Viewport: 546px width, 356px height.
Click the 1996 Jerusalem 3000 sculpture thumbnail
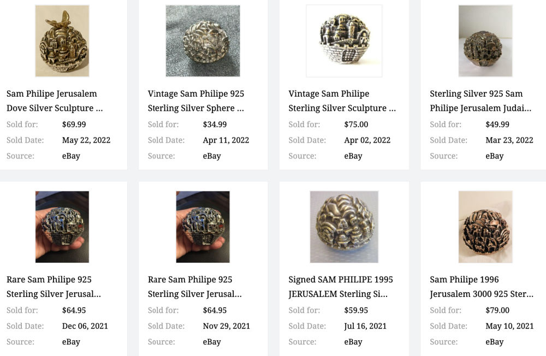click(x=485, y=227)
